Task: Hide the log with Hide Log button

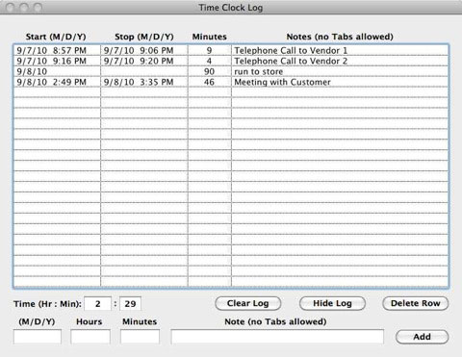Action: [332, 303]
